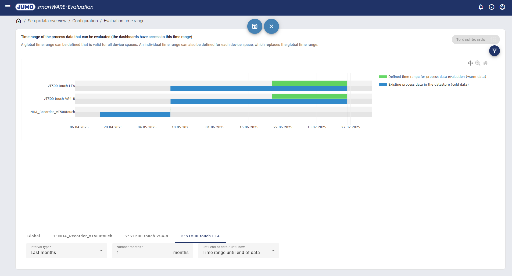512x276 pixels.
Task: Open the hamburger navigation menu
Action: pyautogui.click(x=8, y=7)
